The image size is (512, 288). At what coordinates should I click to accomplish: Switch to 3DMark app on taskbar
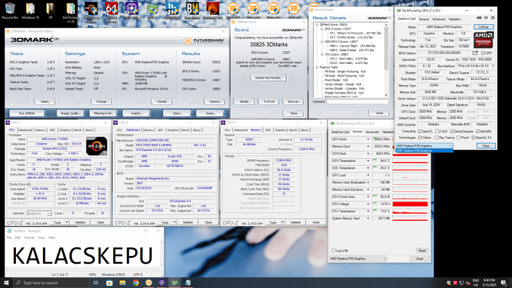[x=148, y=282]
